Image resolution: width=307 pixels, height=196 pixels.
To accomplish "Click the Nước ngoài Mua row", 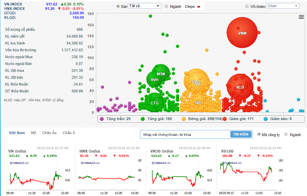I will (44, 57).
